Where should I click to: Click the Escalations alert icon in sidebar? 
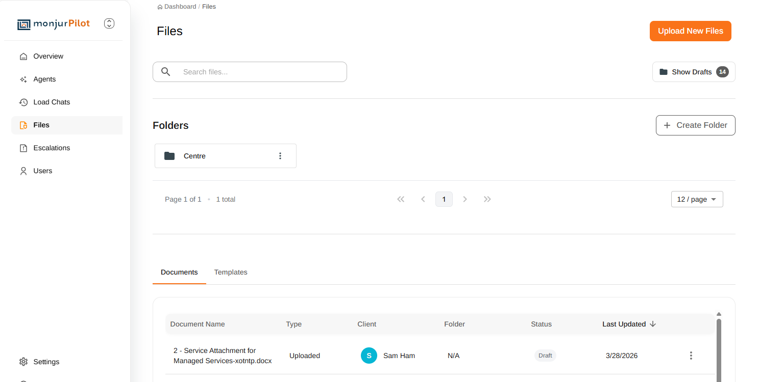(x=23, y=148)
